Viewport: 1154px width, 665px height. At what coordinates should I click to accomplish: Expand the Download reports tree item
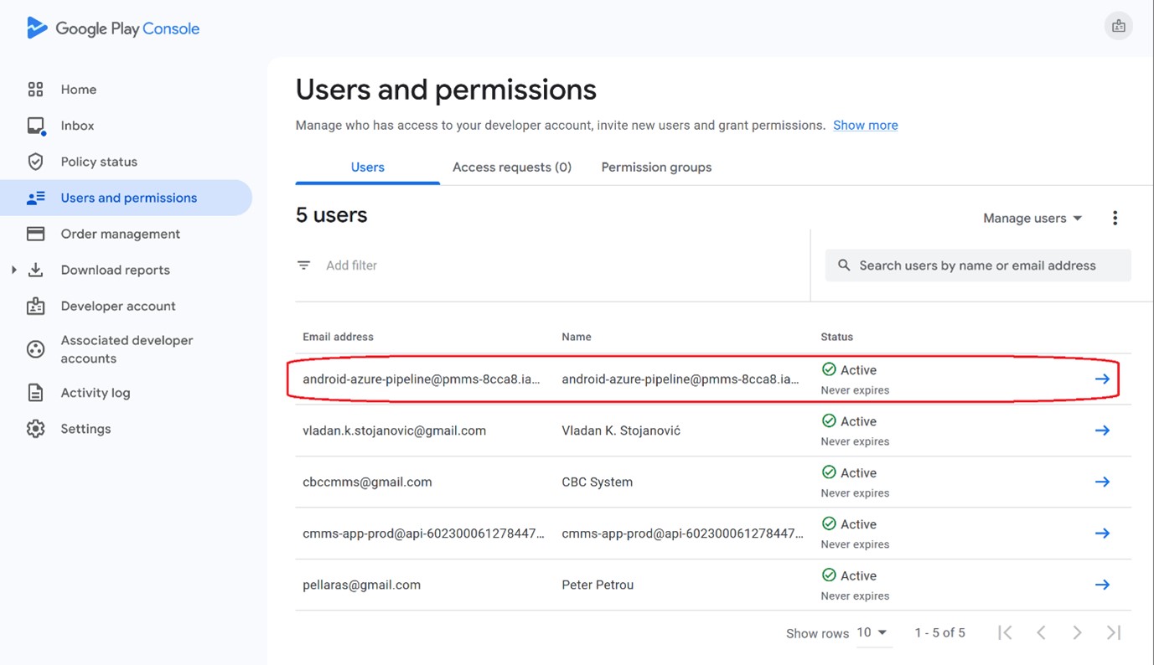coord(14,270)
